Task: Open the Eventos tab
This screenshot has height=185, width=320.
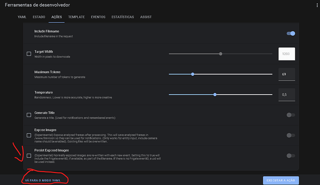Action: (98, 17)
